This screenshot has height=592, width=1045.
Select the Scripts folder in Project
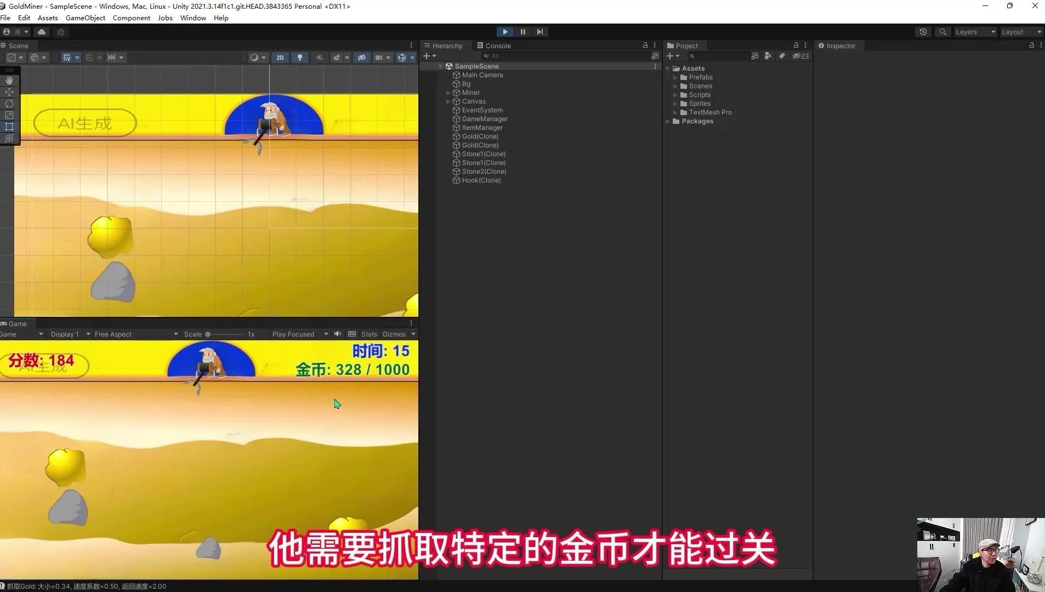pyautogui.click(x=699, y=95)
